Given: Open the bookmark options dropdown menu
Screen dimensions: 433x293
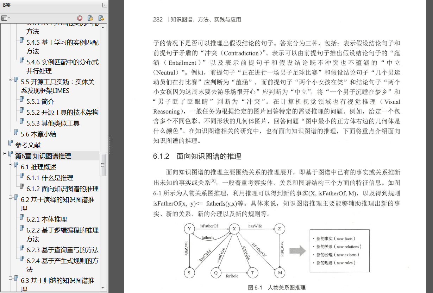Looking at the screenshot, I should [6, 18].
